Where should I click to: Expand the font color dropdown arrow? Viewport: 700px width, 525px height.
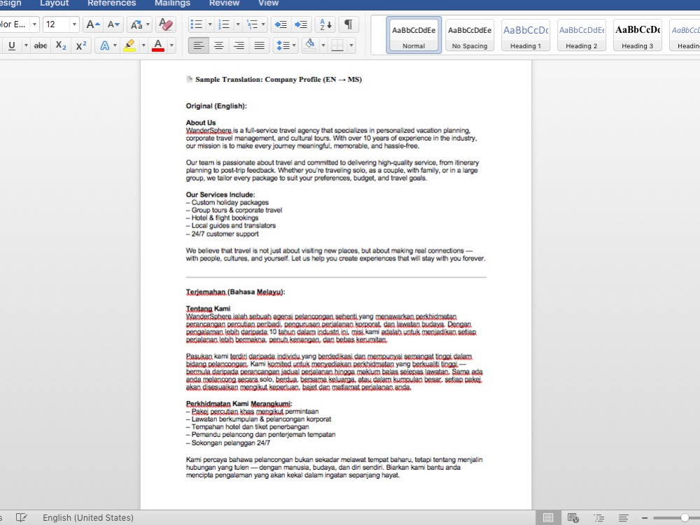[171, 45]
